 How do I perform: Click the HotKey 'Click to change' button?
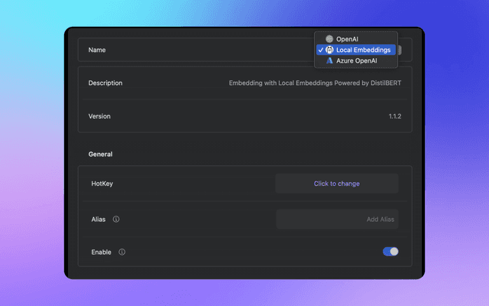coord(337,184)
